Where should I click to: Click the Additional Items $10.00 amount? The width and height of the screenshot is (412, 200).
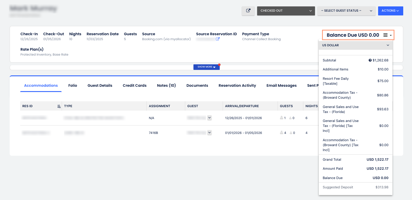[383, 69]
